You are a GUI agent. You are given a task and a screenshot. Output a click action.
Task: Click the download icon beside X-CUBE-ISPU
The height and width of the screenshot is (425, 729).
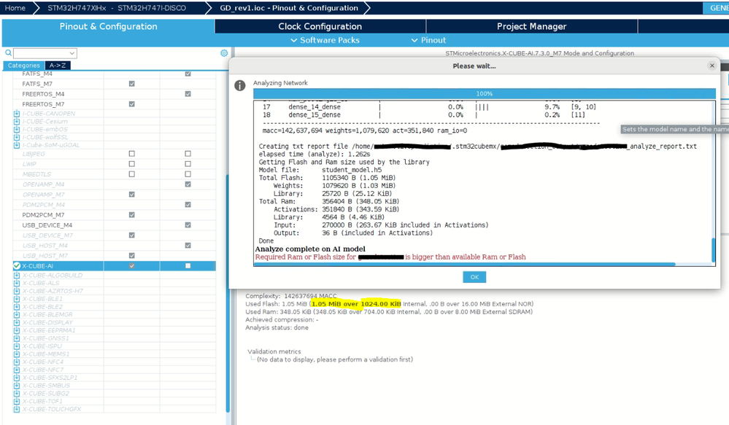[x=17, y=346]
